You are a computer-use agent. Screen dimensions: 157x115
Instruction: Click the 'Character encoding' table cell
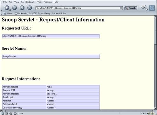24,108
